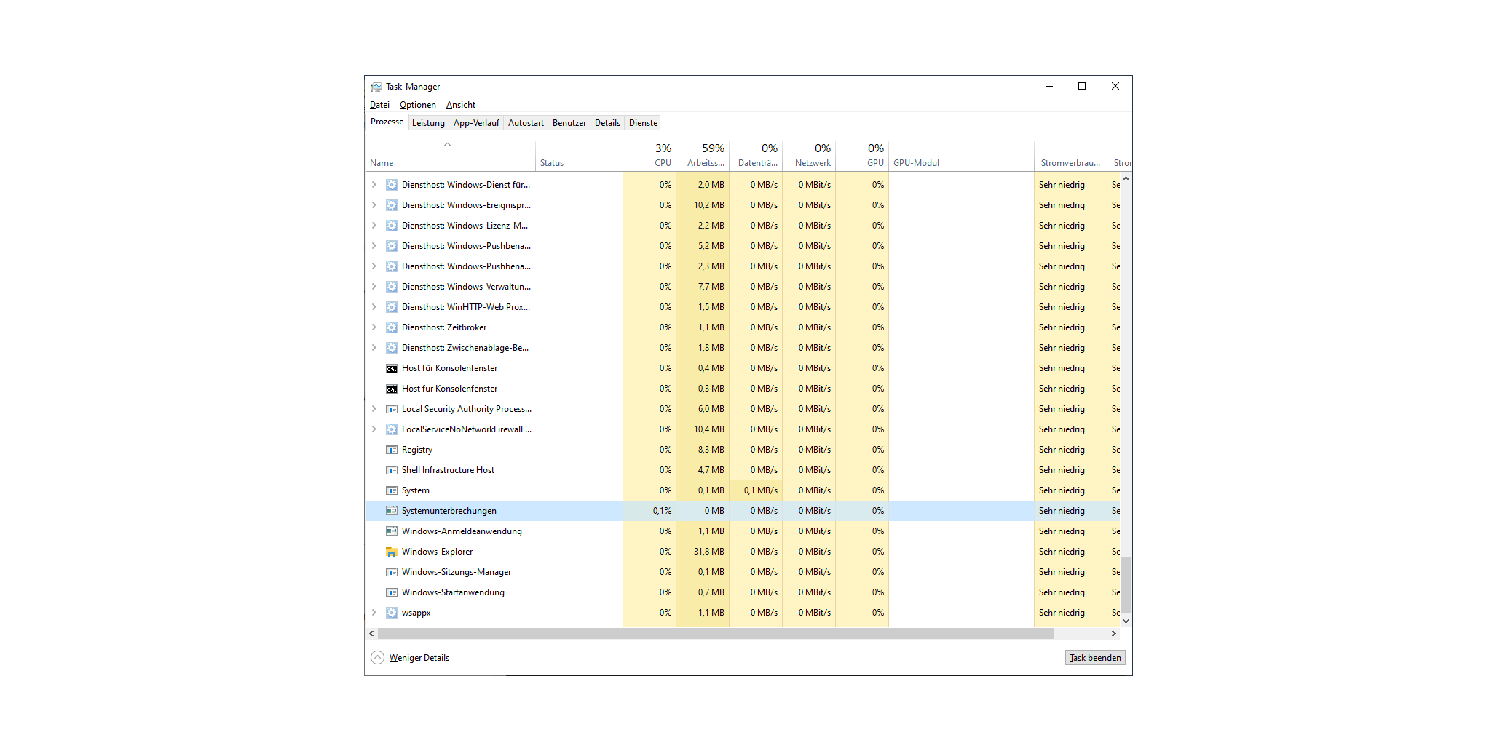Screen dimensions: 1497x751
Task: Expand the Diensthost: Windows-Verwaltun row
Action: (374, 287)
